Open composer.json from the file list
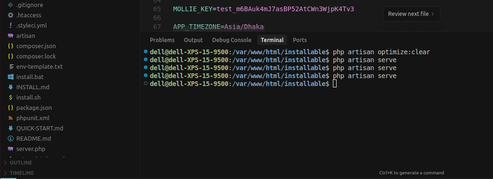This screenshot has height=179, width=493. 36,46
